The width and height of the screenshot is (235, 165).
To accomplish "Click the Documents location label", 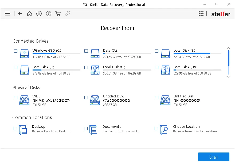I will click(x=112, y=127).
